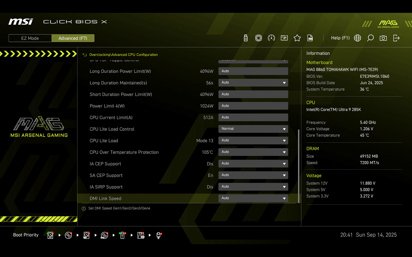
Task: Open the LOG file icon
Action: 310,38
